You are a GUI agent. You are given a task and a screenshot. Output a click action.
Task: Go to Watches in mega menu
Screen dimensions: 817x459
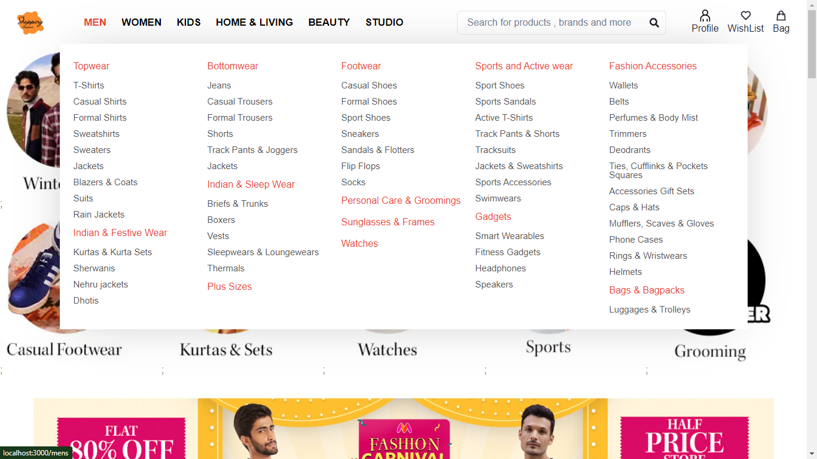pyautogui.click(x=359, y=244)
